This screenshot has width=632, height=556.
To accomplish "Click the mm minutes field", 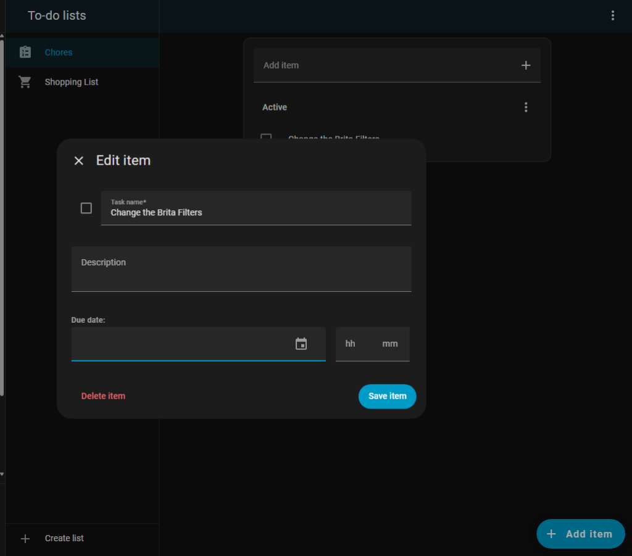I will click(390, 344).
